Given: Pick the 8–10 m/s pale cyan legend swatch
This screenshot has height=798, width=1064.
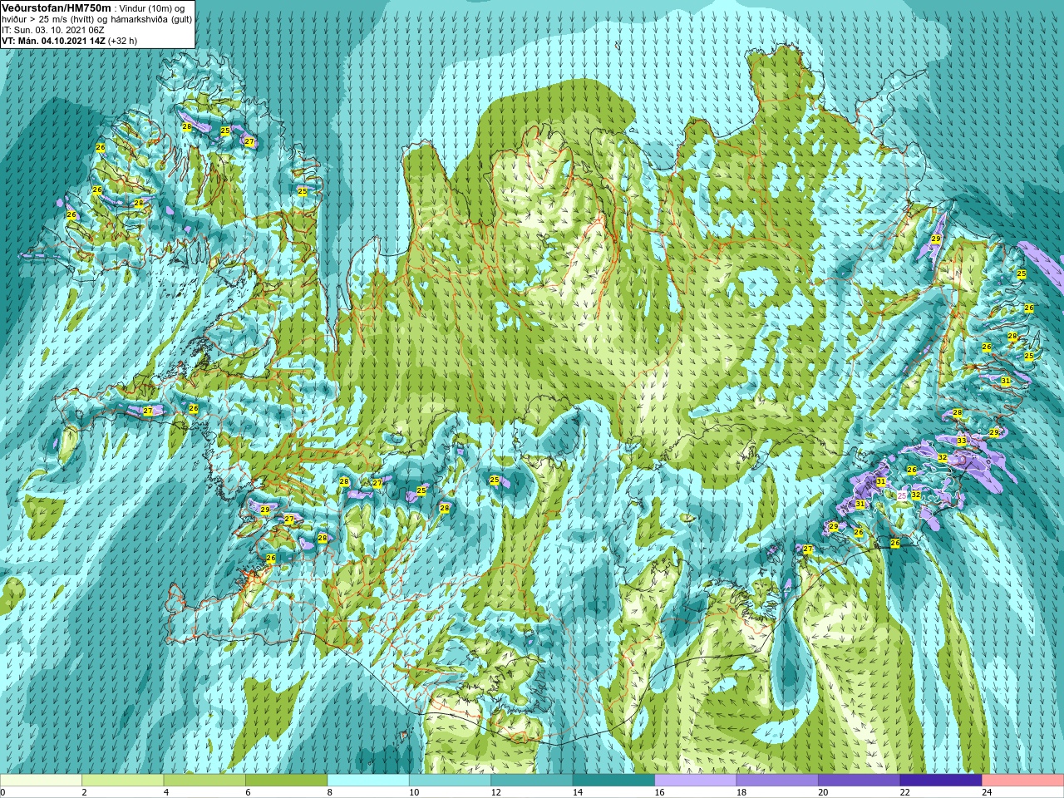Looking at the screenshot, I should (368, 781).
